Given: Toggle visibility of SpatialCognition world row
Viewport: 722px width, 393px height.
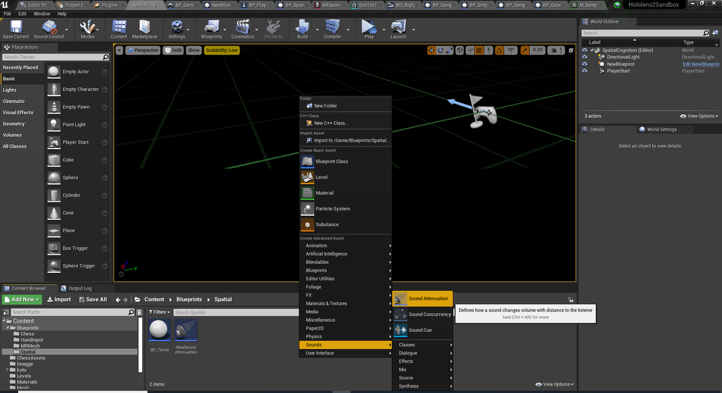Looking at the screenshot, I should [x=585, y=50].
